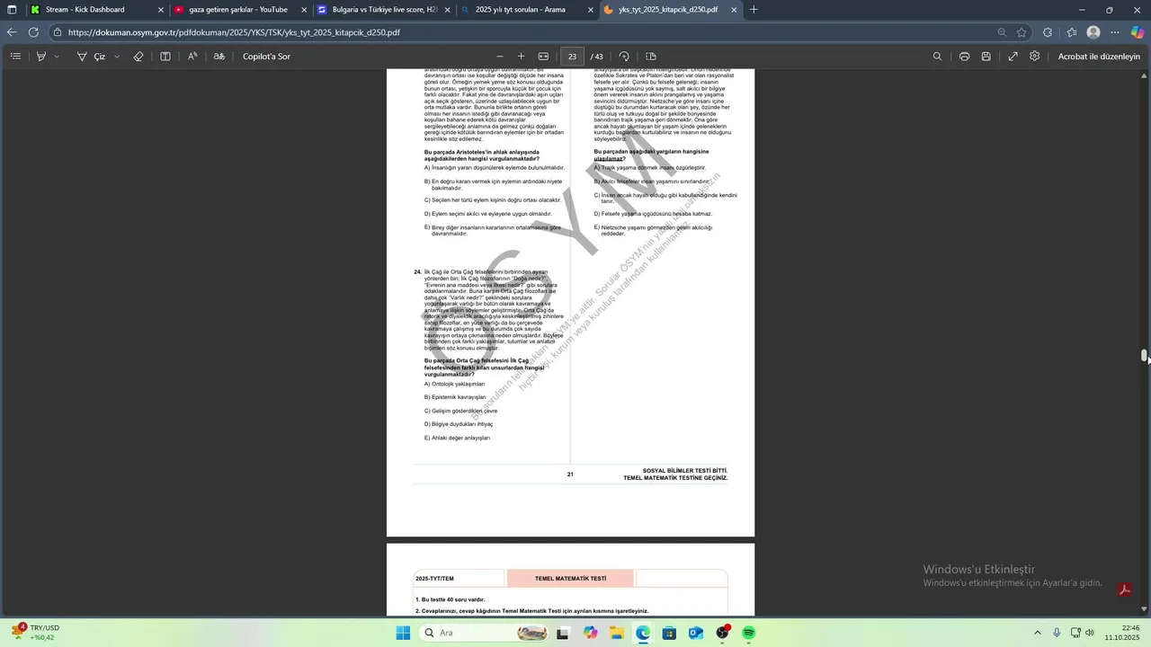Open Edge settings and more menu

(1115, 32)
